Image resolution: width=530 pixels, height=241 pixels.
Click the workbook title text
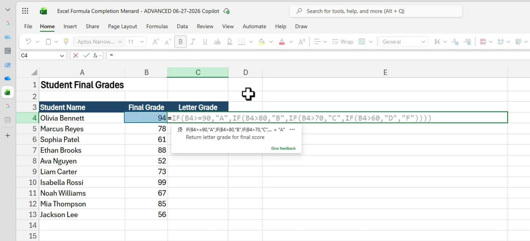(x=138, y=11)
